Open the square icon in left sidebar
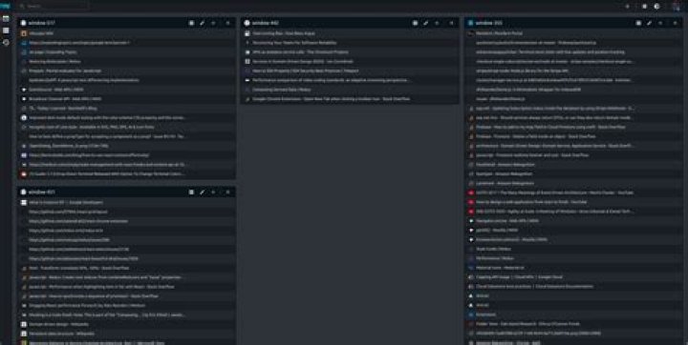 pyautogui.click(x=6, y=30)
